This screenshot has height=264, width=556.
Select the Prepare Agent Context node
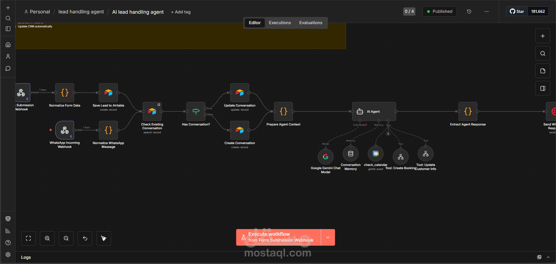tap(284, 111)
